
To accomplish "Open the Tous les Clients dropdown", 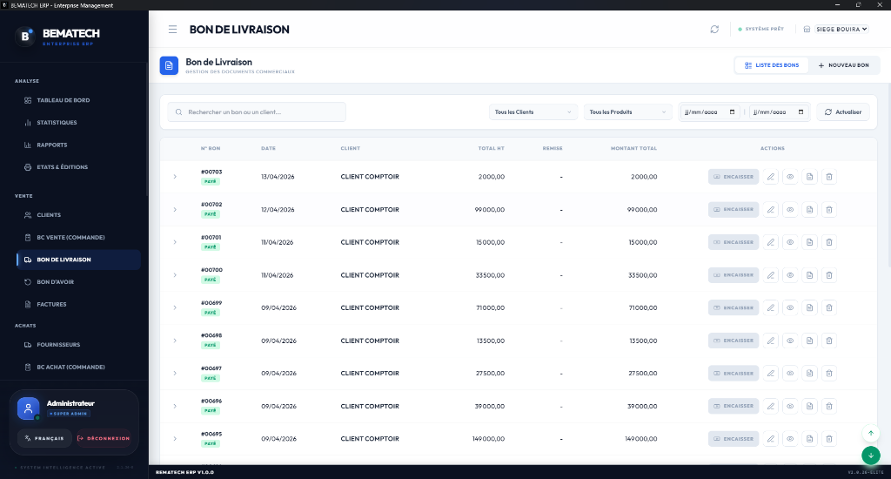I will click(x=533, y=112).
